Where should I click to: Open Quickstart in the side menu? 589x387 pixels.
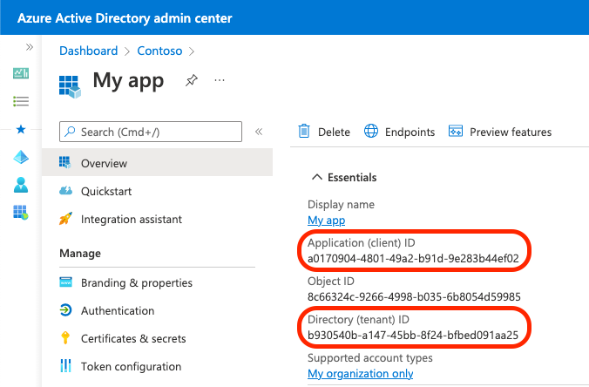[x=106, y=191]
